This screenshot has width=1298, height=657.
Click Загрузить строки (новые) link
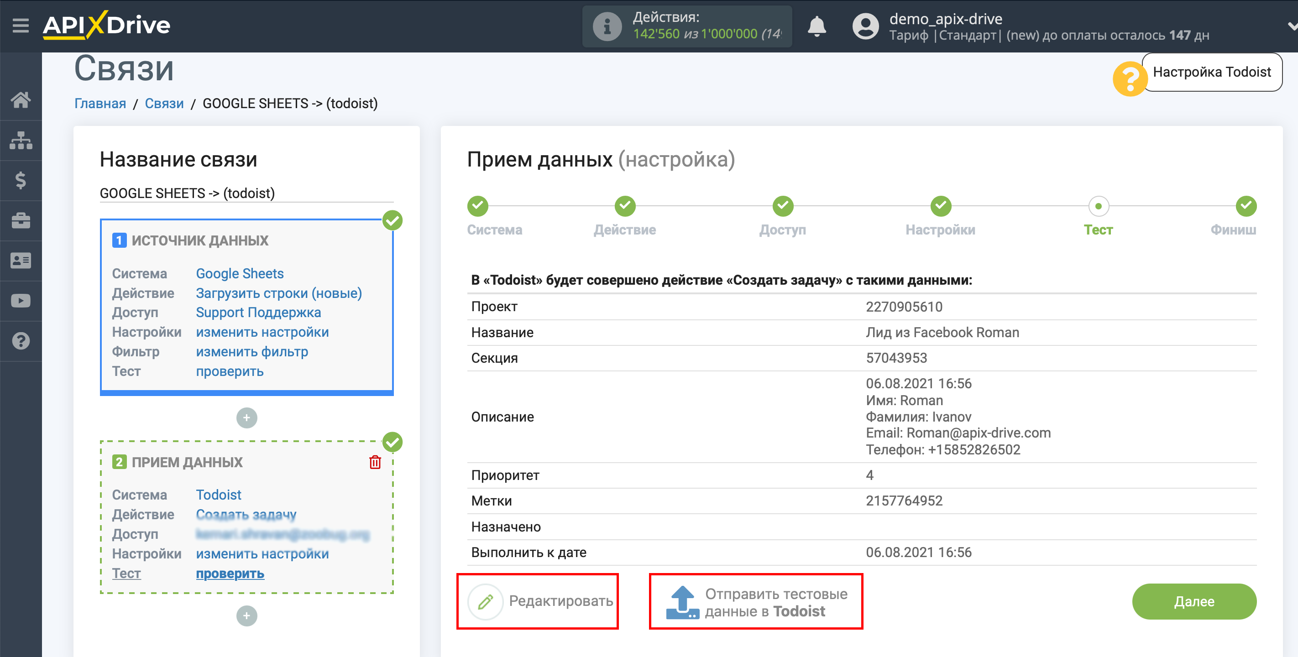[279, 293]
